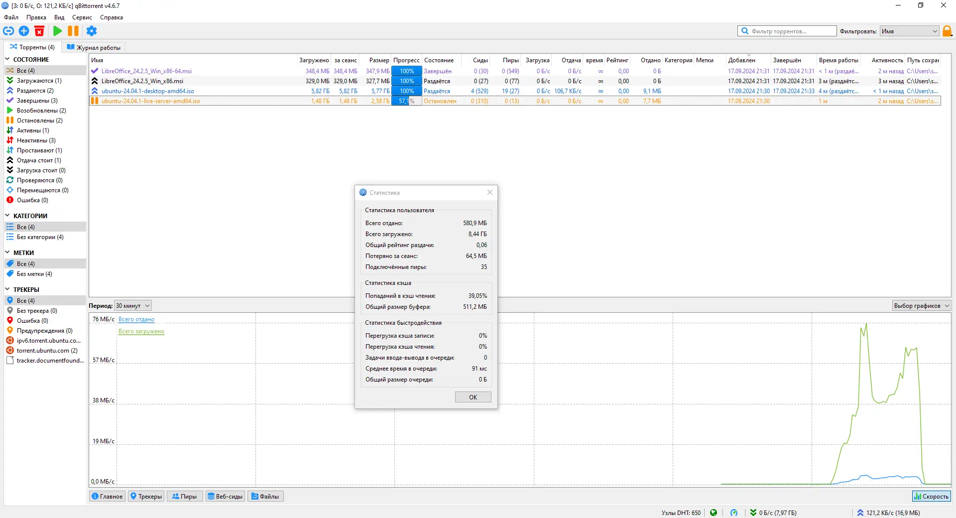
Task: Collapse the КАТЕГОРИИ section
Action: pyautogui.click(x=7, y=216)
